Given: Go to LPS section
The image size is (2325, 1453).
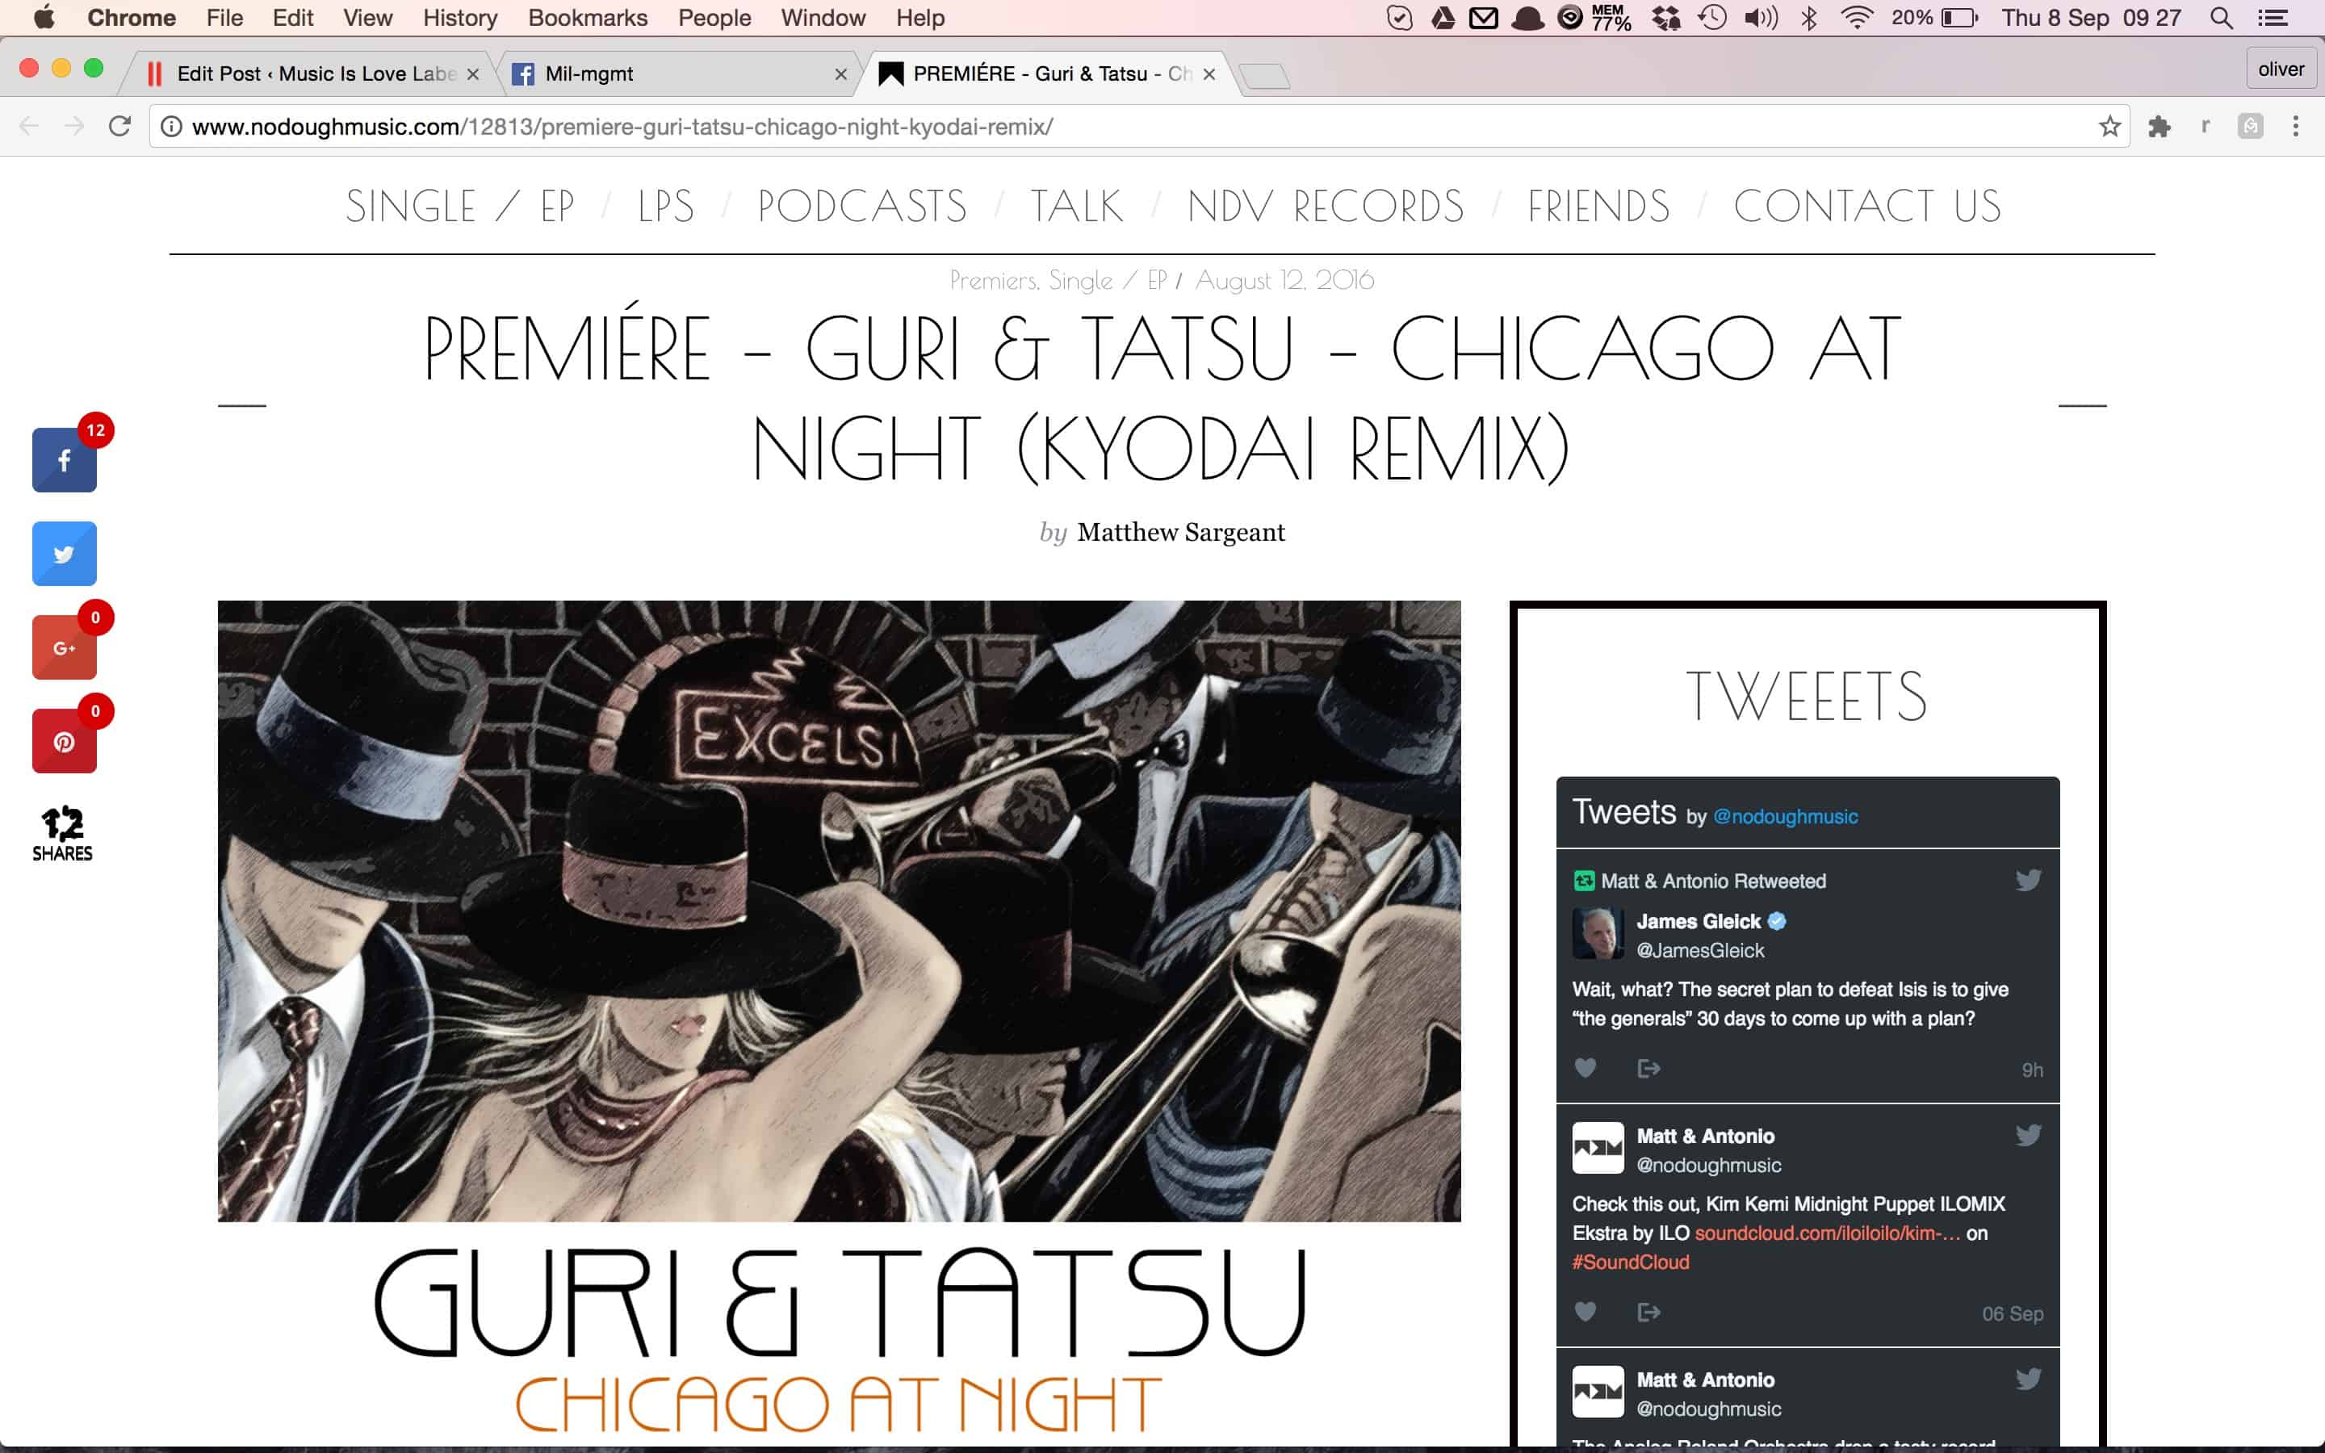Looking at the screenshot, I should 666,206.
